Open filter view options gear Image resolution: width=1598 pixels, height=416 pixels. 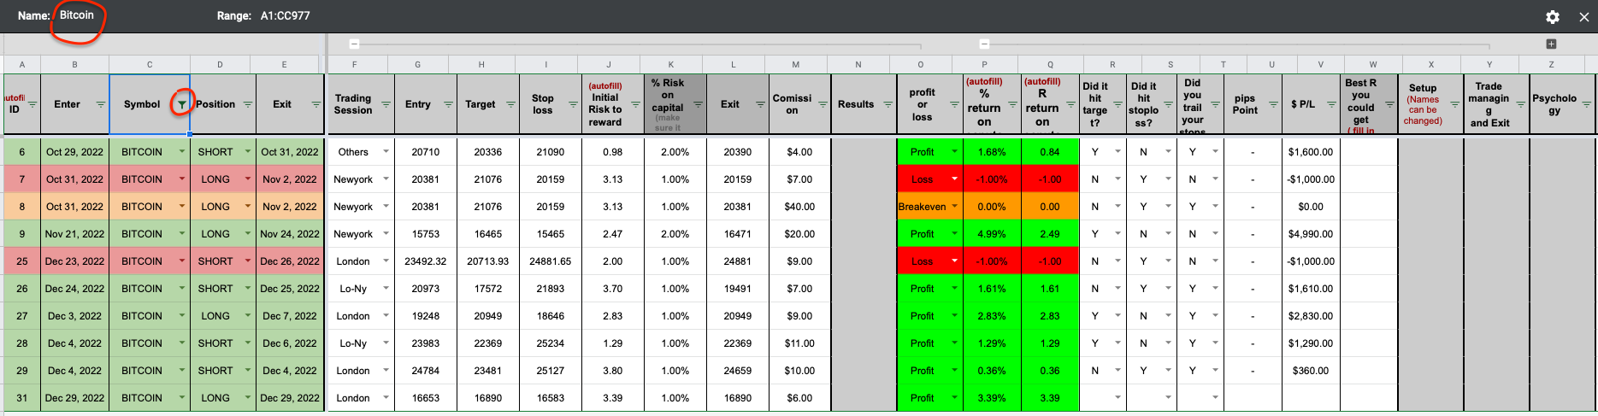coord(1553,17)
